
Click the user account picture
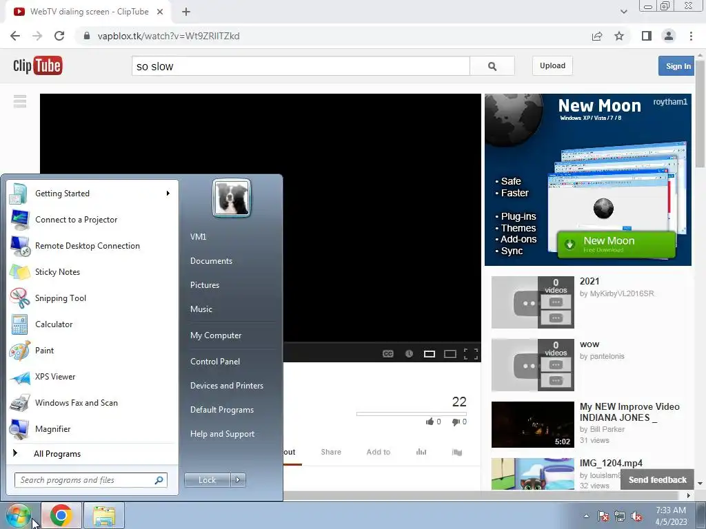click(232, 198)
